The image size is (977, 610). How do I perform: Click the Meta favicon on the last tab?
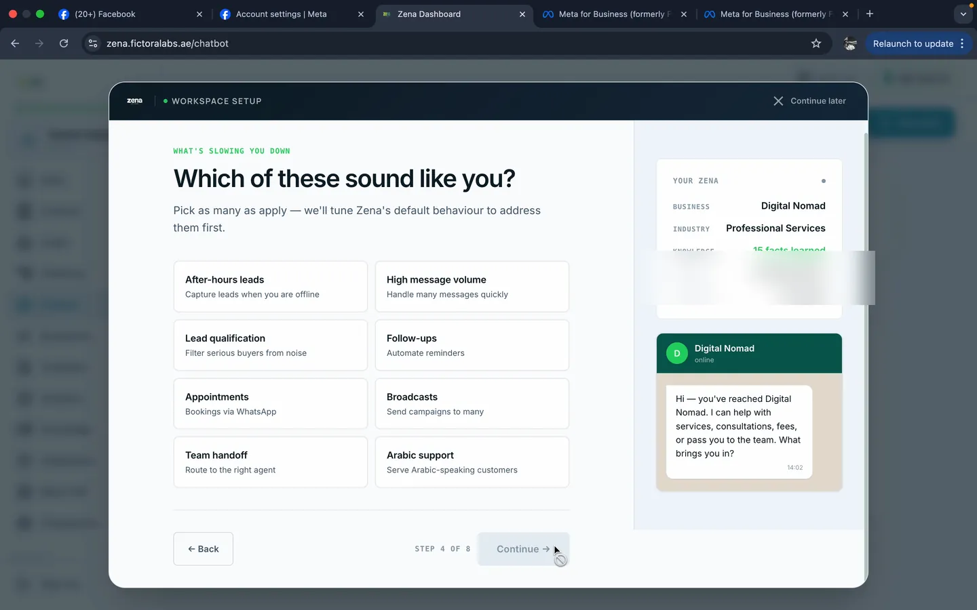tap(710, 14)
